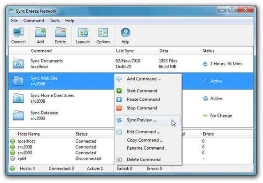Select Sync Preview in context menu
This screenshot has height=183, width=263.
coord(148,120)
